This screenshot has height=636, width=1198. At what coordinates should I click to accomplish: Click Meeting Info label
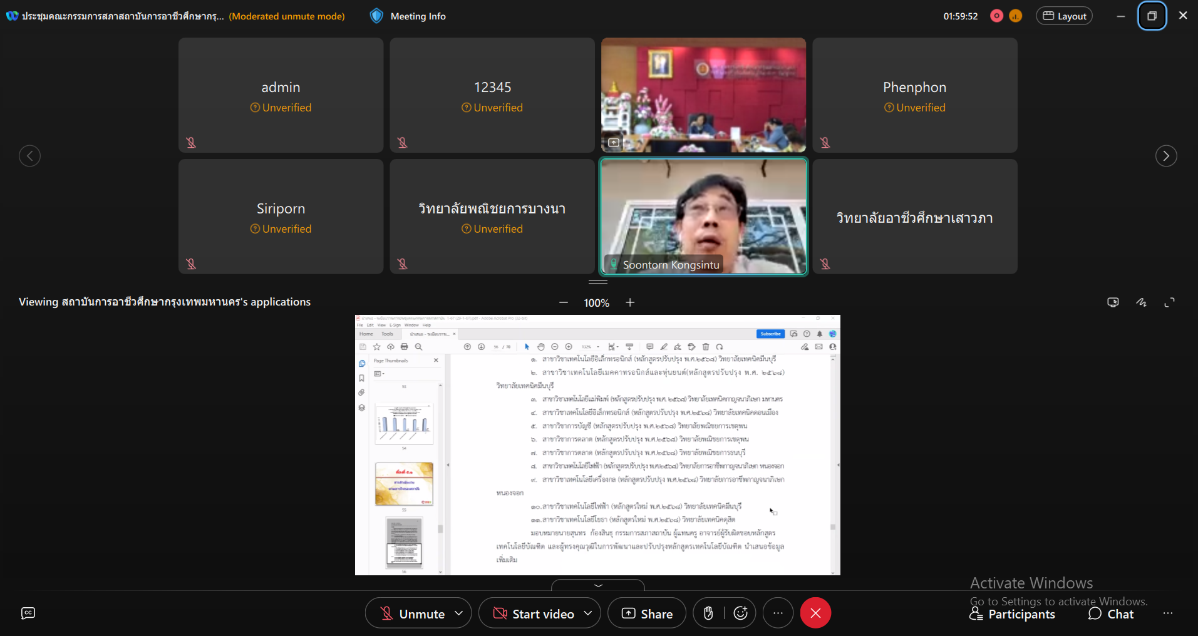pyautogui.click(x=418, y=16)
